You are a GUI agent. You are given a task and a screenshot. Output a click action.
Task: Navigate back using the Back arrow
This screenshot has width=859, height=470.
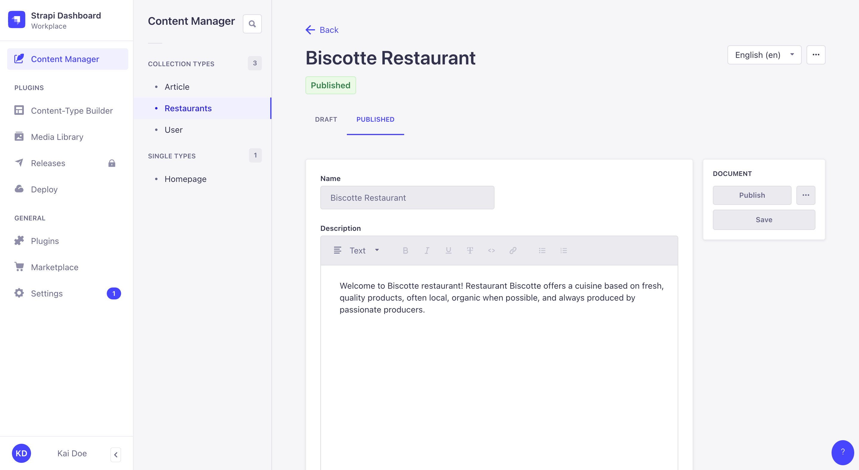pos(310,30)
